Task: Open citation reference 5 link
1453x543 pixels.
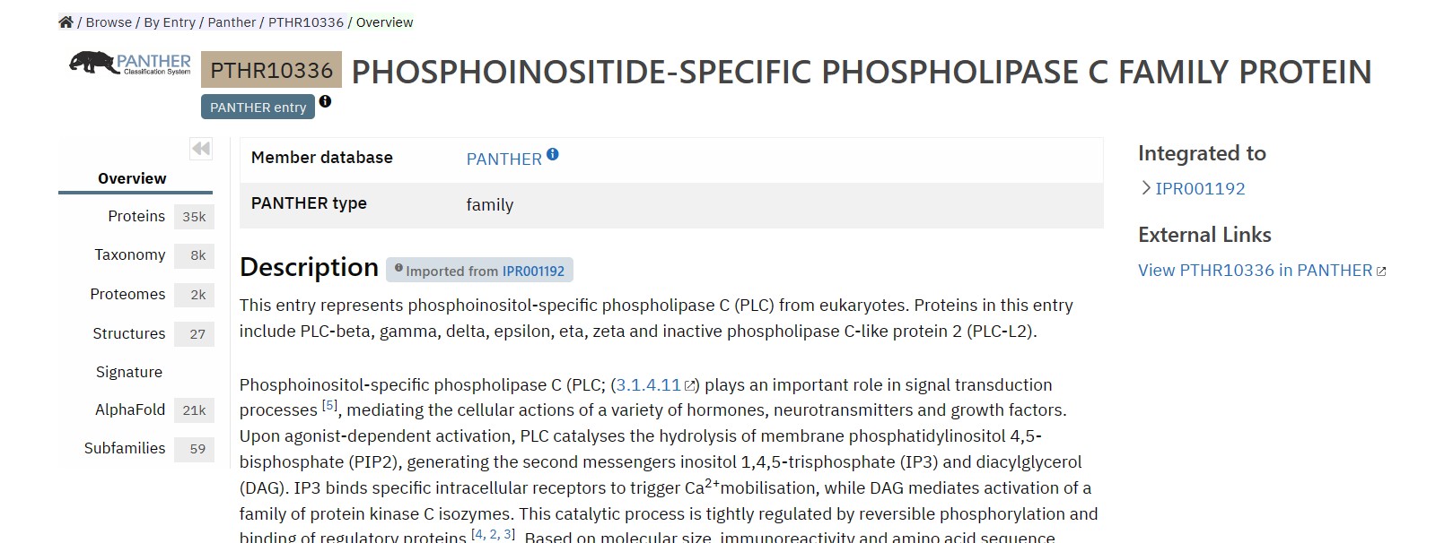Action: [330, 406]
